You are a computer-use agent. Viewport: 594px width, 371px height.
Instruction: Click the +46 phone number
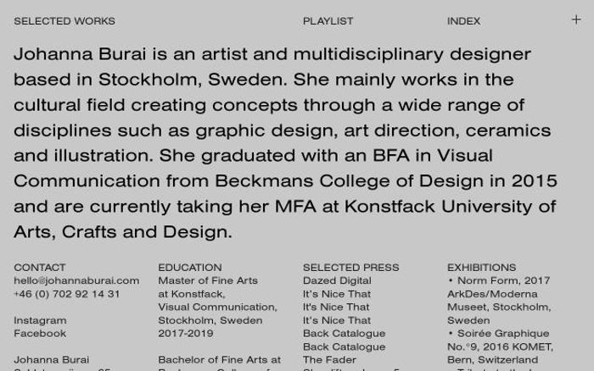coord(67,294)
